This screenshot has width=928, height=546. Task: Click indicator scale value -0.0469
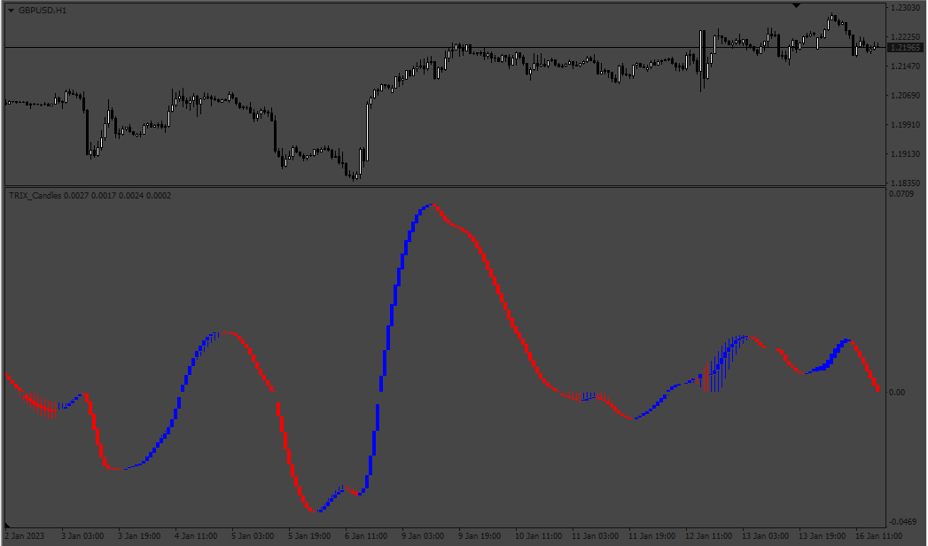tap(902, 522)
